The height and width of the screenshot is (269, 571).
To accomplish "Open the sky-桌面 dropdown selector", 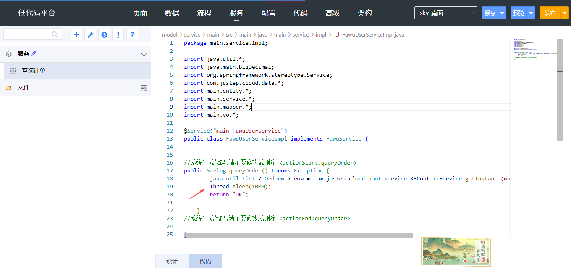I will pyautogui.click(x=445, y=13).
